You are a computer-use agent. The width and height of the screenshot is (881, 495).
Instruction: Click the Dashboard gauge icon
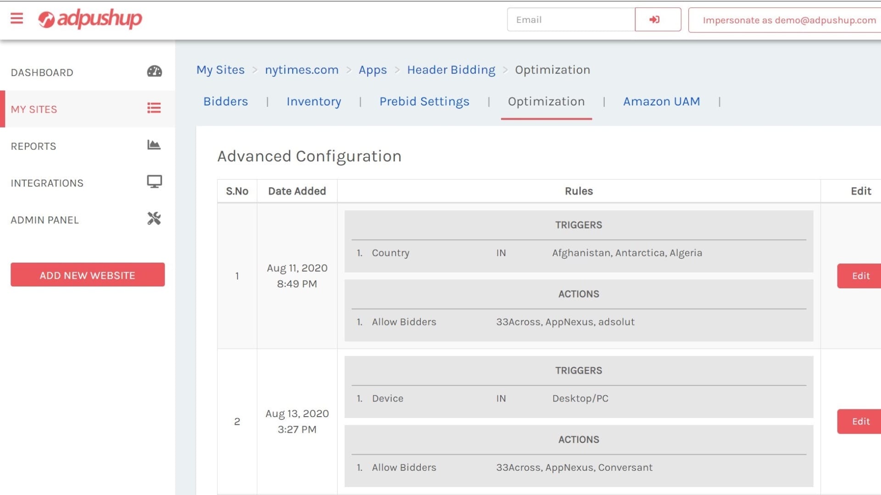pos(154,71)
